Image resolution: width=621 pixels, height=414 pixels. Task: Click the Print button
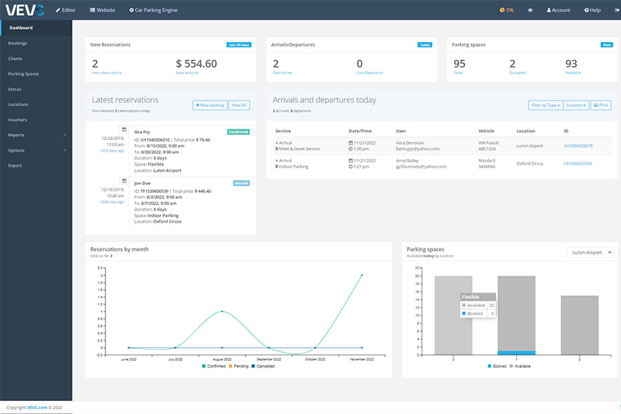click(x=601, y=106)
